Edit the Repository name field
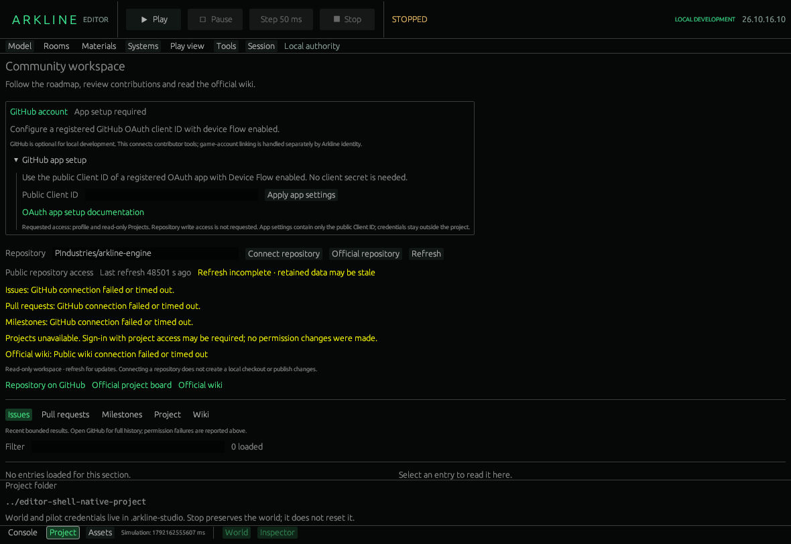This screenshot has height=544, width=791. pos(145,253)
